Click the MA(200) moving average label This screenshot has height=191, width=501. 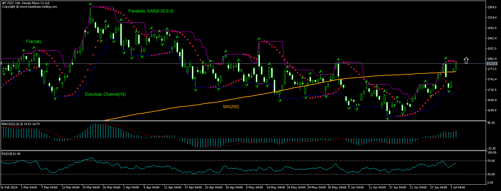pyautogui.click(x=231, y=107)
